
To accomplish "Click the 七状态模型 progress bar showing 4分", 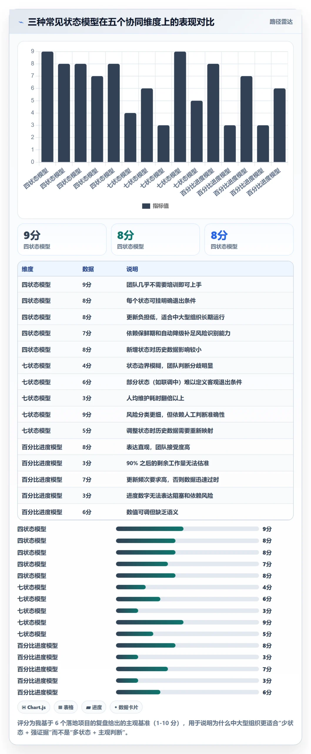I will pyautogui.click(x=187, y=587).
